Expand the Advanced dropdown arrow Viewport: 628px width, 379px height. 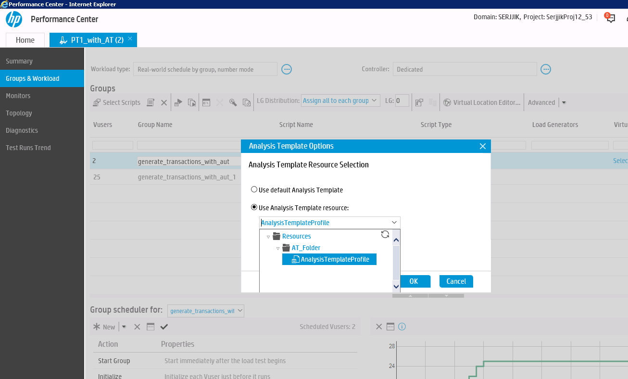pyautogui.click(x=564, y=102)
